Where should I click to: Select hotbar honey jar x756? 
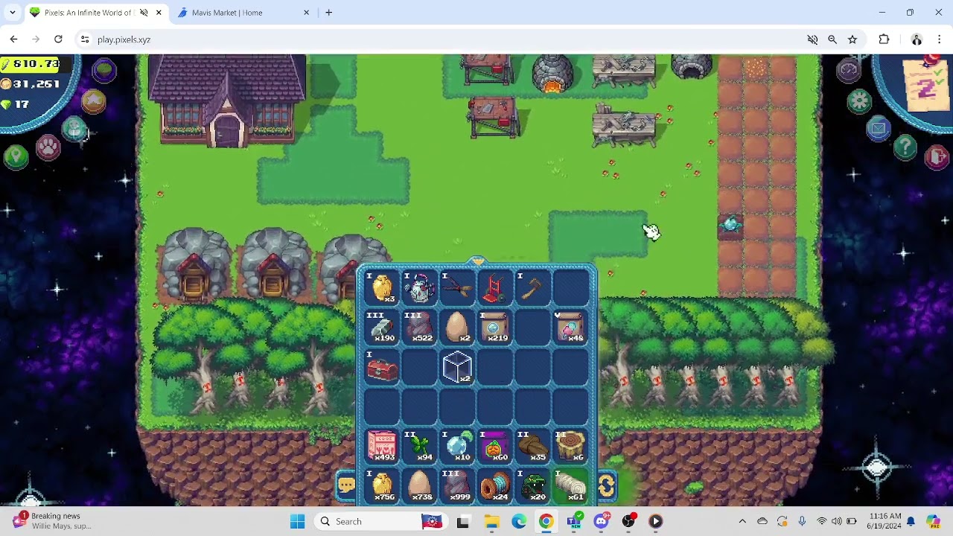click(382, 485)
